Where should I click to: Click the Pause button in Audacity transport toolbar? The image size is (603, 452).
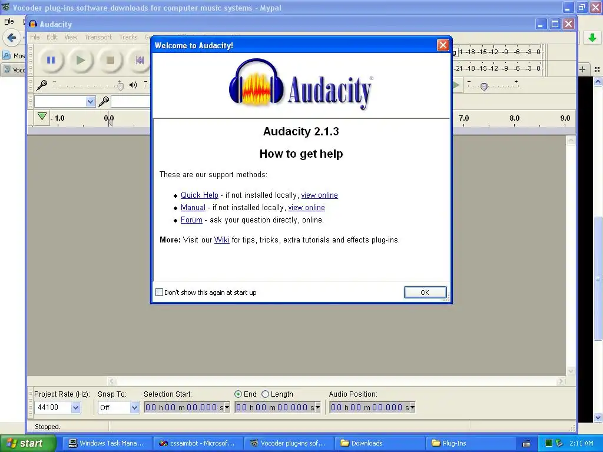pos(51,61)
